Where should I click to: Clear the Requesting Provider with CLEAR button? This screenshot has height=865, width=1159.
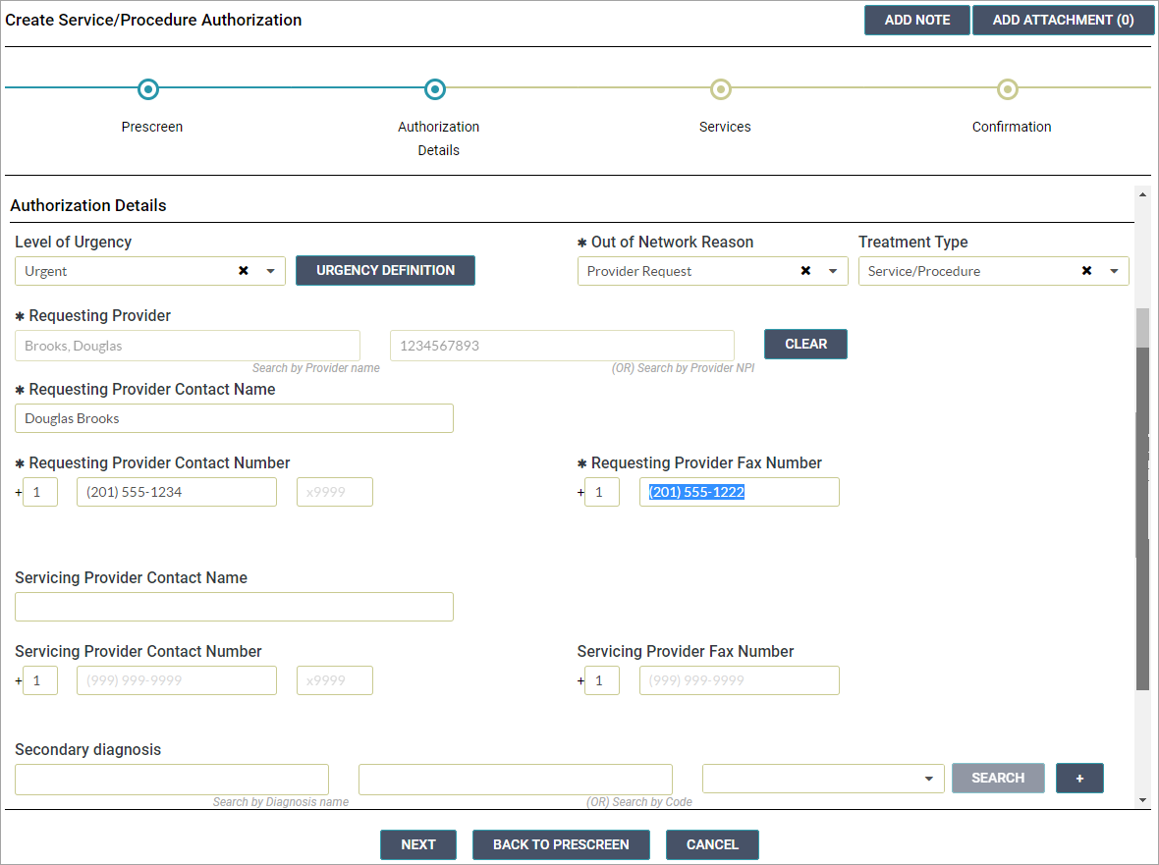pos(805,344)
